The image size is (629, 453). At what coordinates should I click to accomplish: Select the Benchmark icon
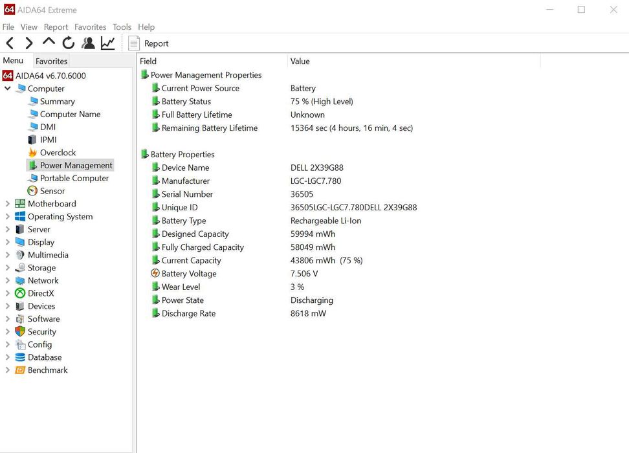[19, 370]
